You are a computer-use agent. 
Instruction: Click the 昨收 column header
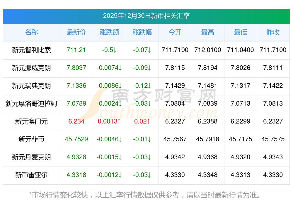click(x=273, y=32)
